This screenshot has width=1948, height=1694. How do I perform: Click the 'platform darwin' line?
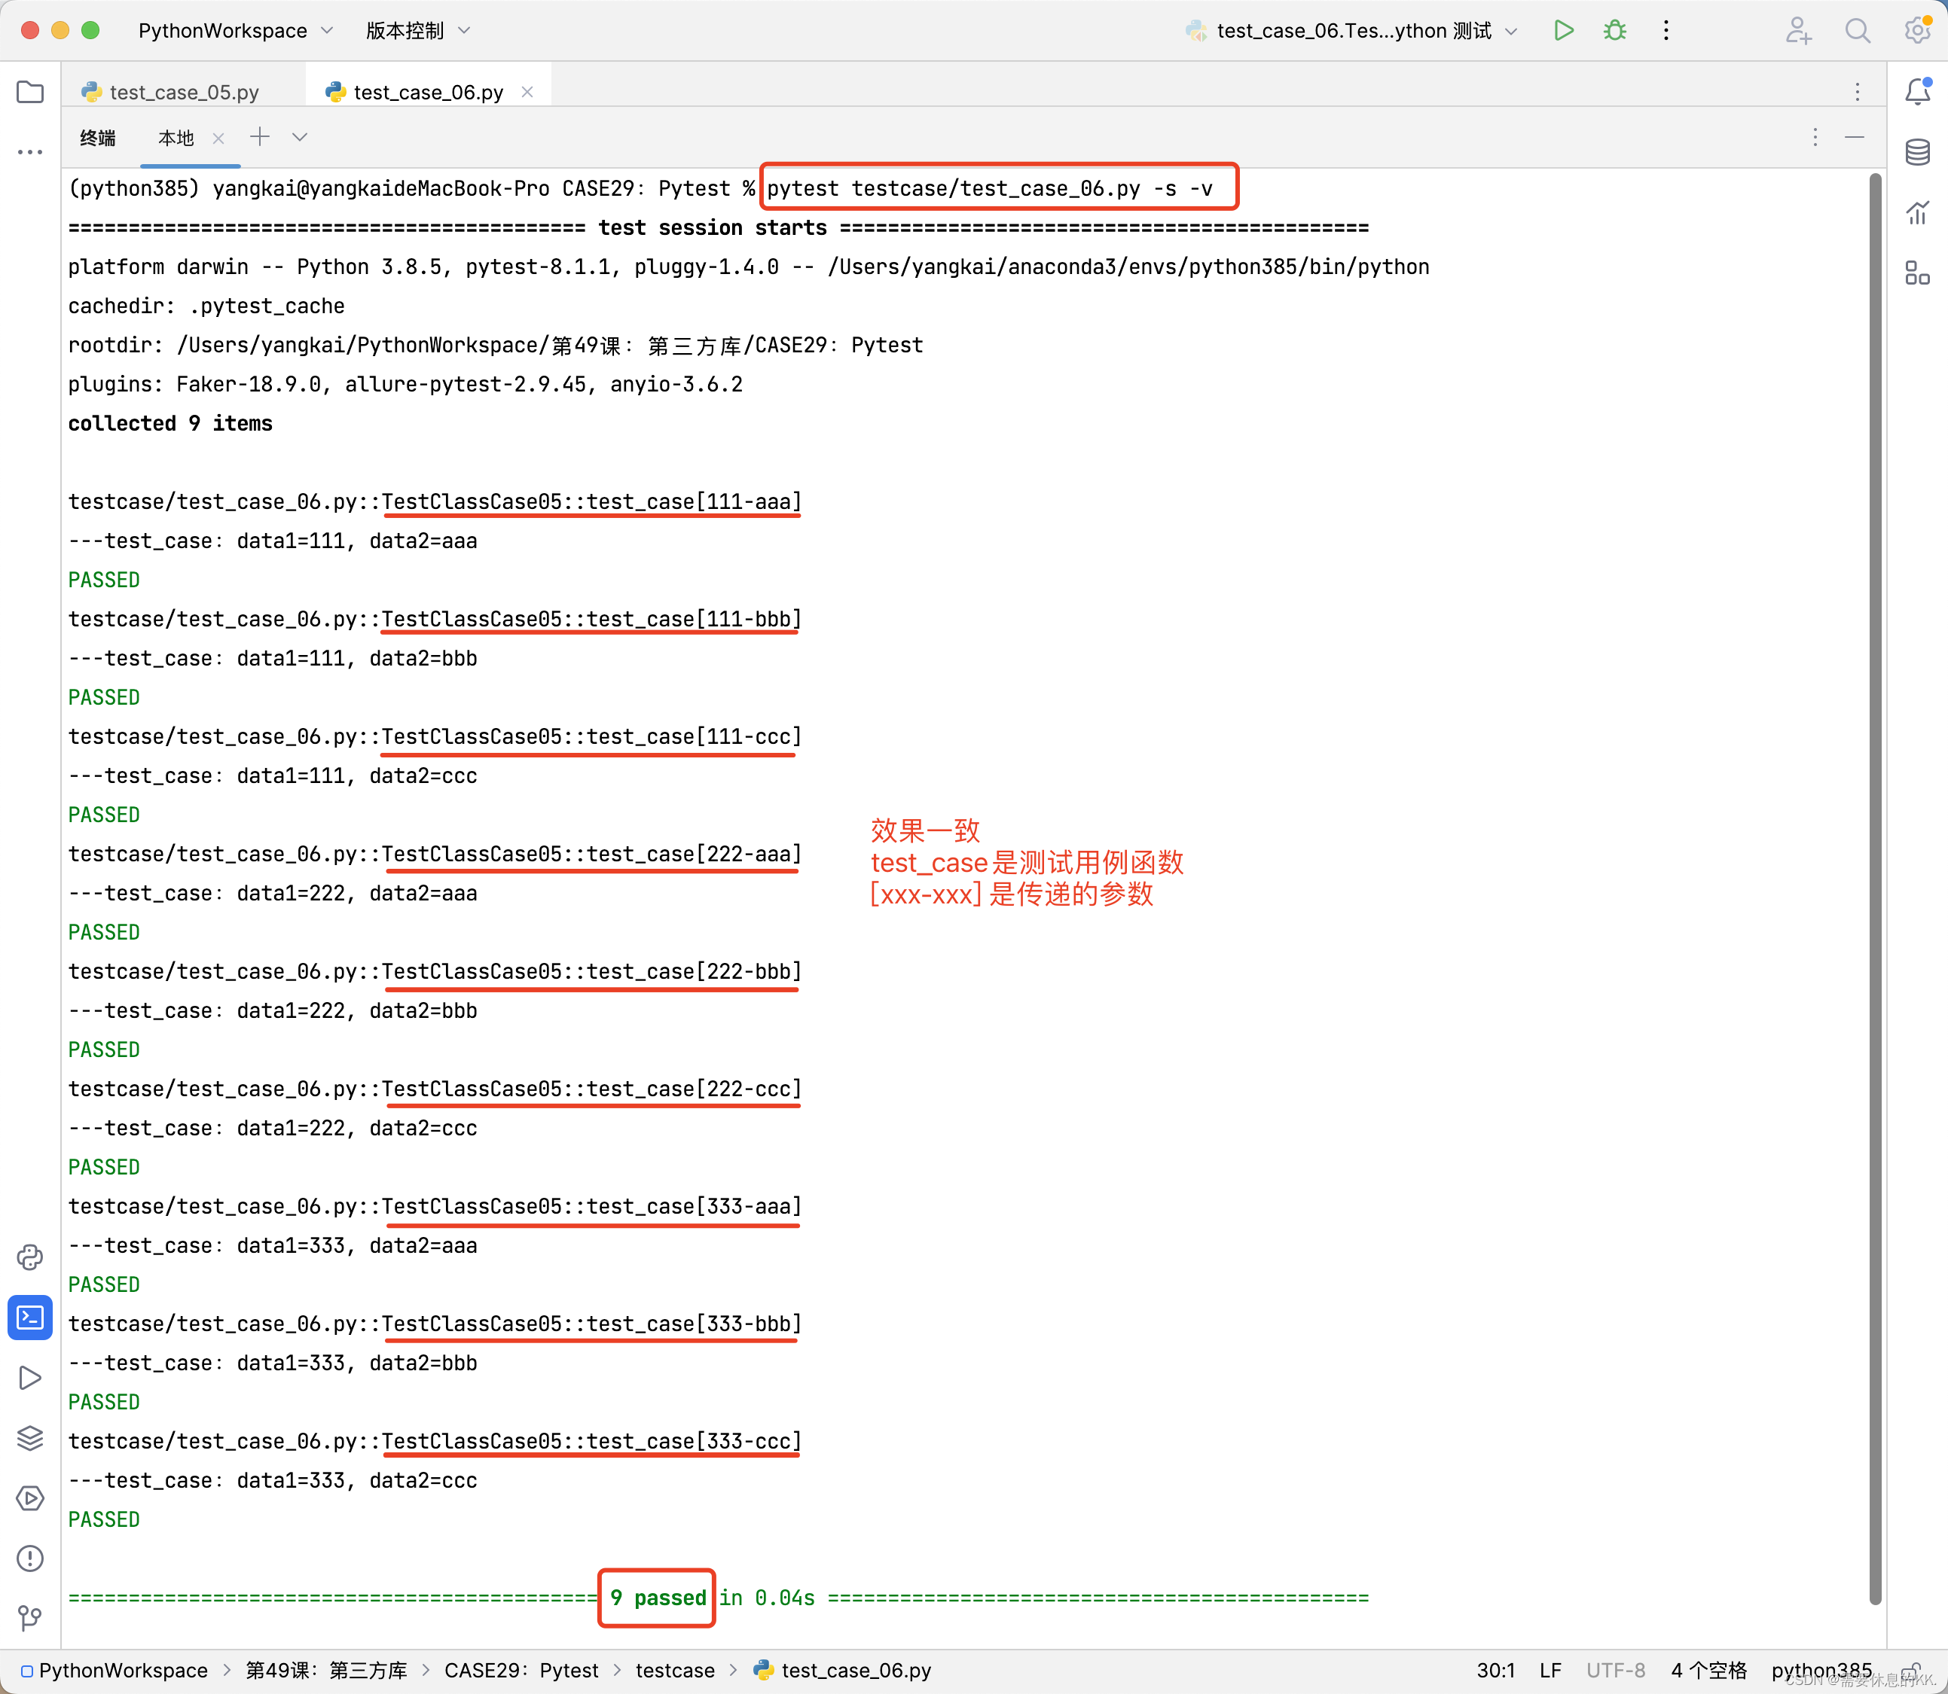749,267
